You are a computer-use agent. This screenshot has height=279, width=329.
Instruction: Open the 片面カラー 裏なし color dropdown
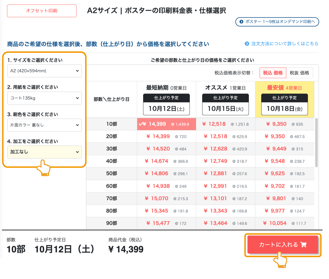(x=44, y=125)
